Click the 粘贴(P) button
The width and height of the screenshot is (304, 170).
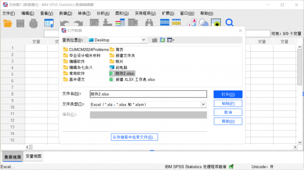point(228,103)
